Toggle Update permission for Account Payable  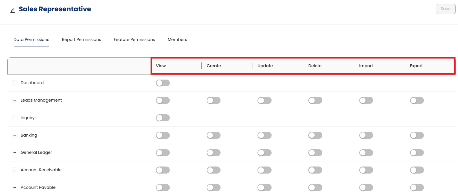264,188
